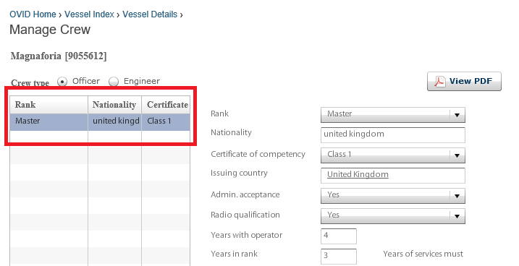Open the Certificate of competency dropdown
Image resolution: width=519 pixels, height=266 pixels.
pos(393,155)
